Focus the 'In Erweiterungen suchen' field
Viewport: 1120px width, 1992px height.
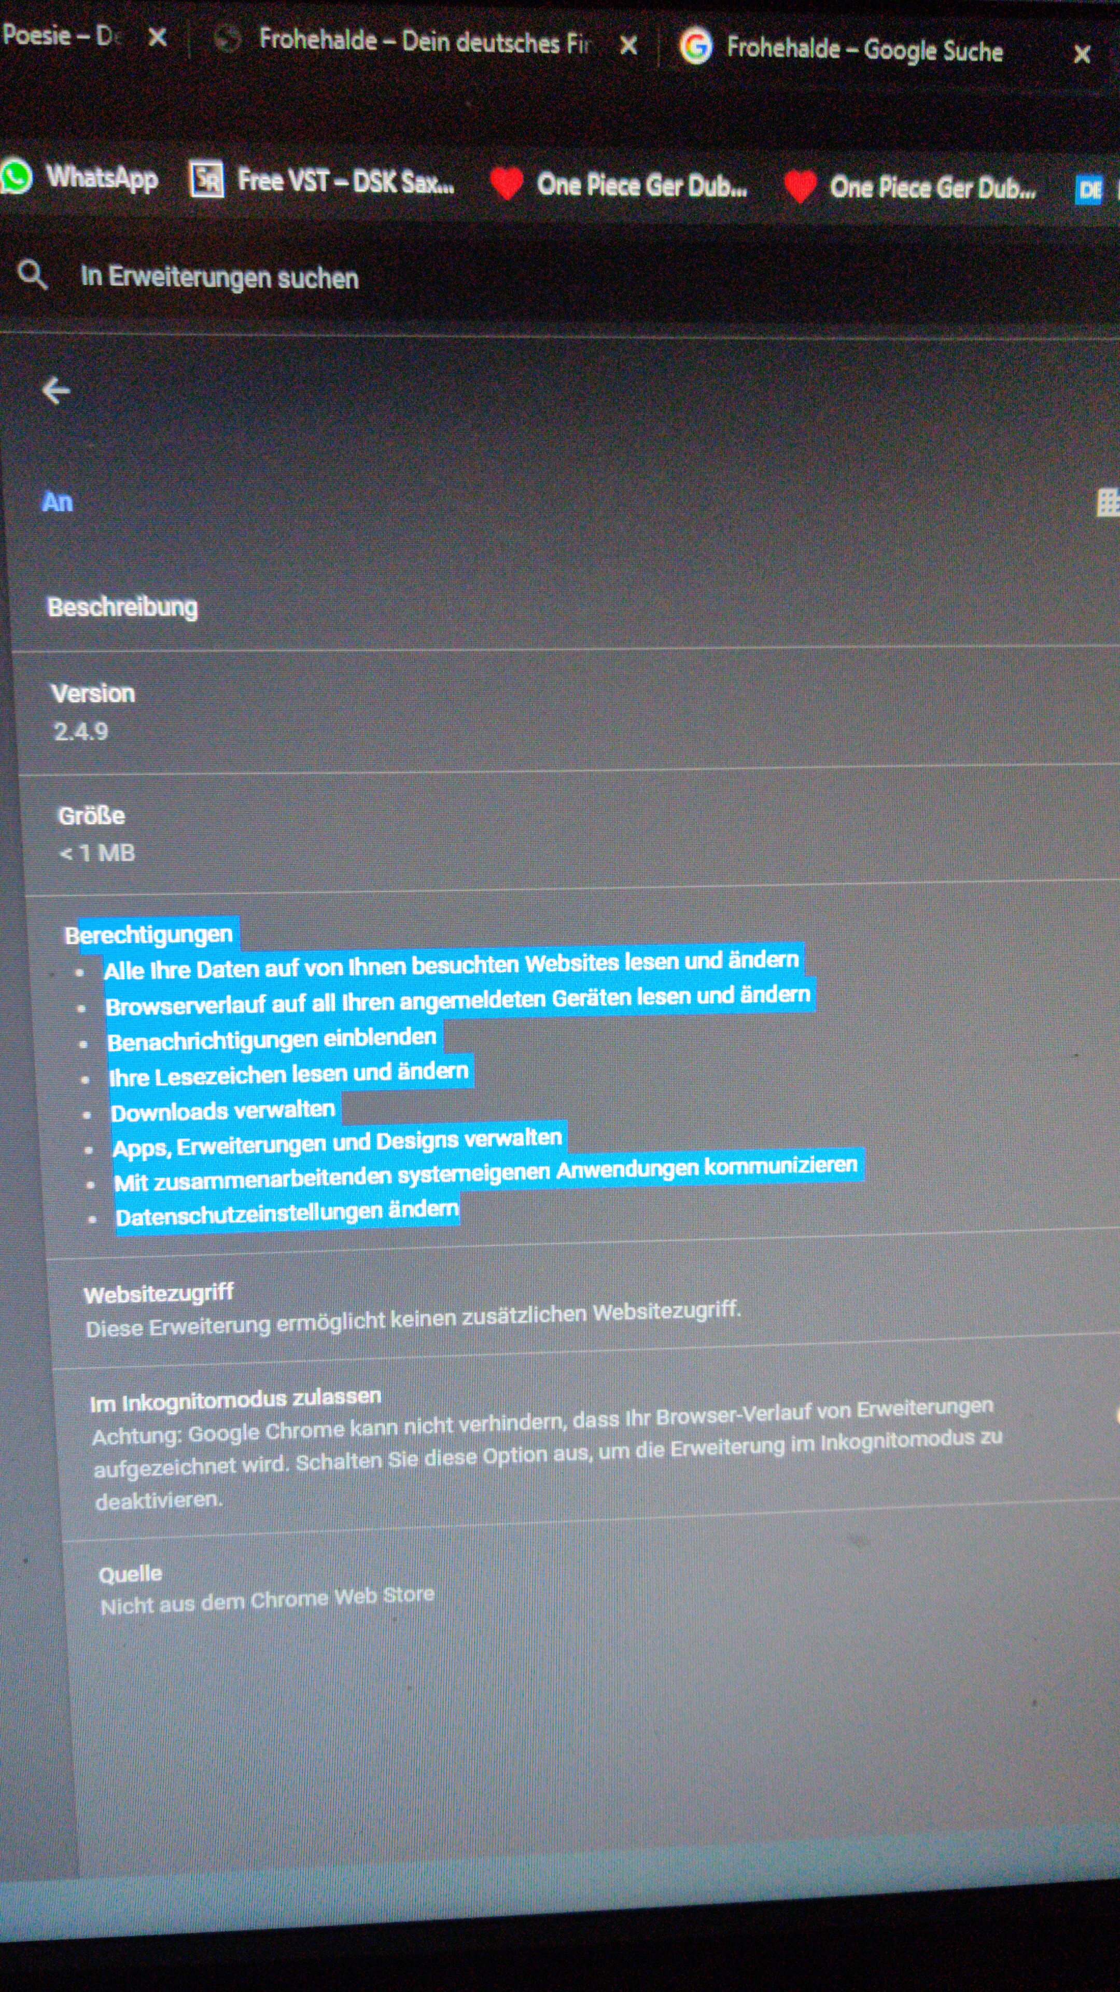tap(219, 278)
